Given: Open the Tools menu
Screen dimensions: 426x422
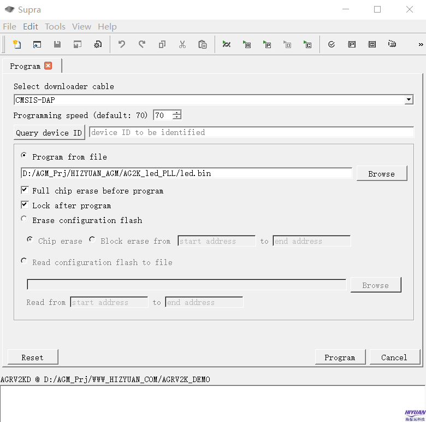Looking at the screenshot, I should [x=55, y=26].
